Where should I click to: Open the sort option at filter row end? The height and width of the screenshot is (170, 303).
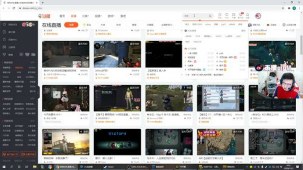pyautogui.click(x=289, y=25)
